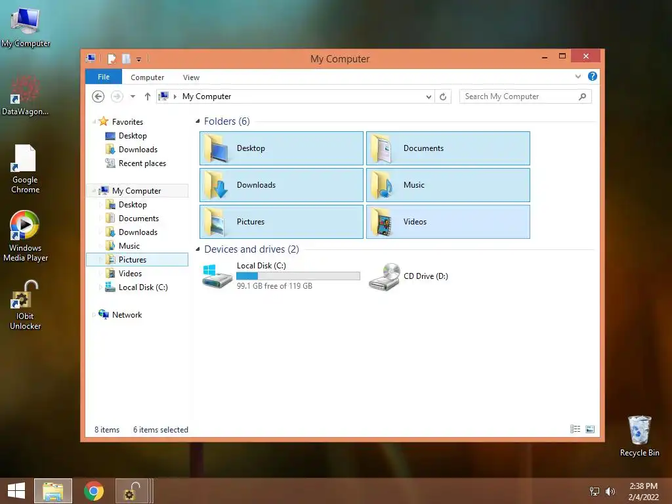Click My Computer in the address bar
The height and width of the screenshot is (504, 672).
[207, 96]
